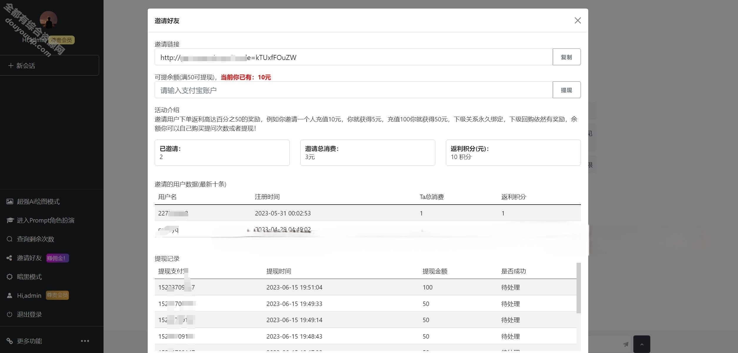Select withdrawal time 2023-06-15 19:49:14

click(294, 320)
